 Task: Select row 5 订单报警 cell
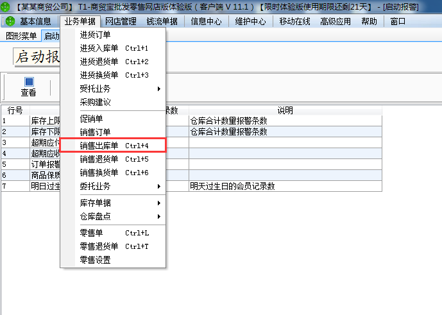45,164
